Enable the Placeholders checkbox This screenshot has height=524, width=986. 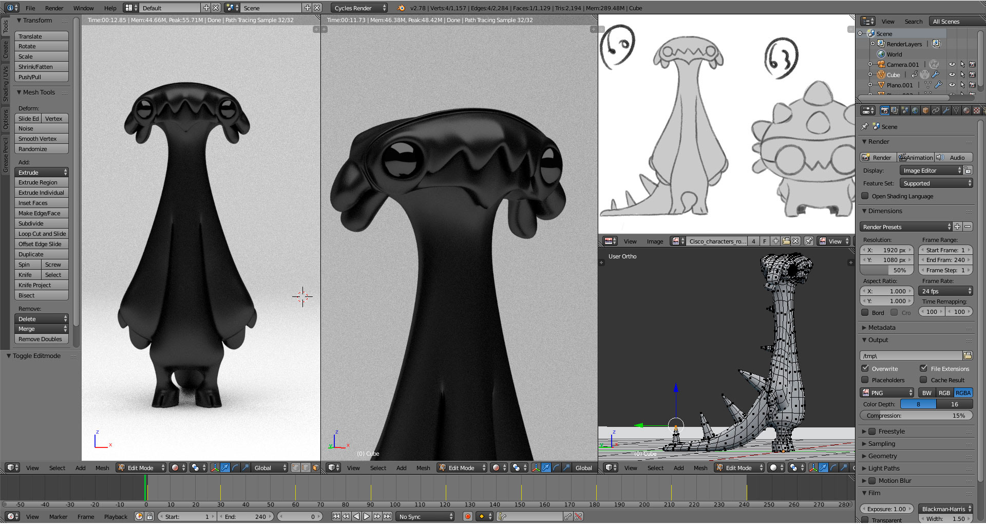click(x=865, y=380)
